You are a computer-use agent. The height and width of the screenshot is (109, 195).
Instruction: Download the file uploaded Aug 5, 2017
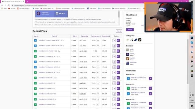(x=114, y=83)
